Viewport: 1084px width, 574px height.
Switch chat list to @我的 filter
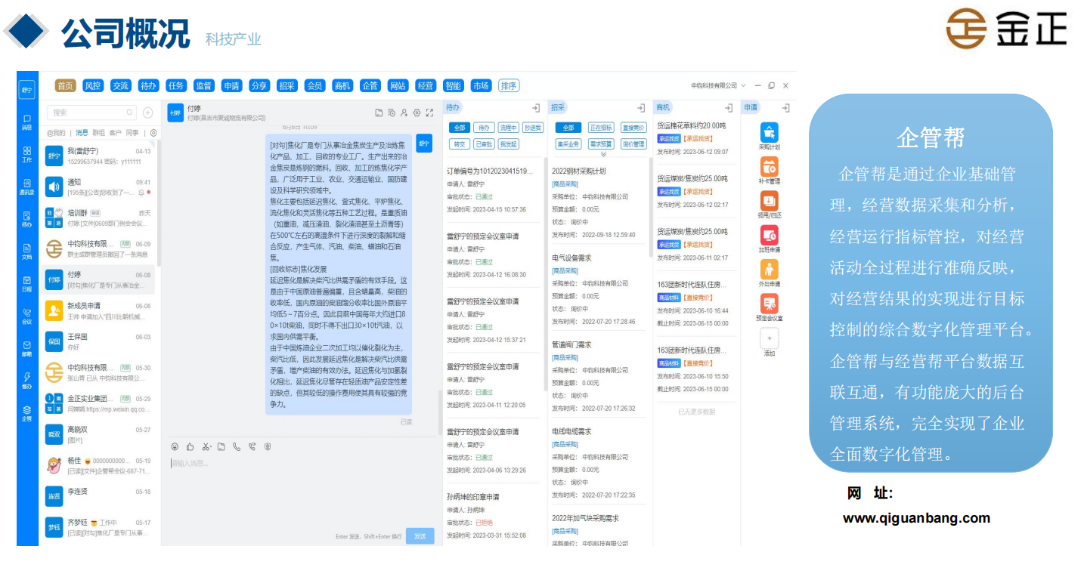[x=56, y=132]
